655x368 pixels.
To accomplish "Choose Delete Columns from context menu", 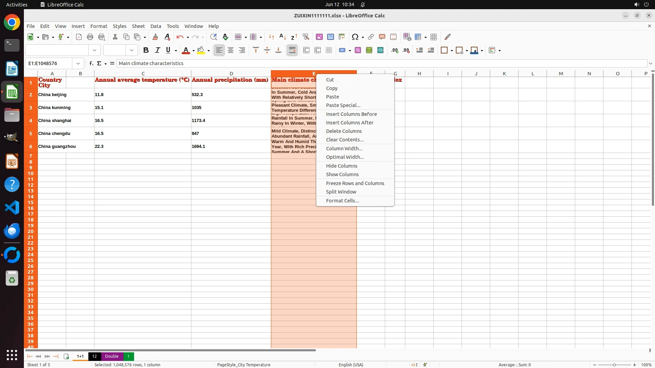I will (344, 131).
